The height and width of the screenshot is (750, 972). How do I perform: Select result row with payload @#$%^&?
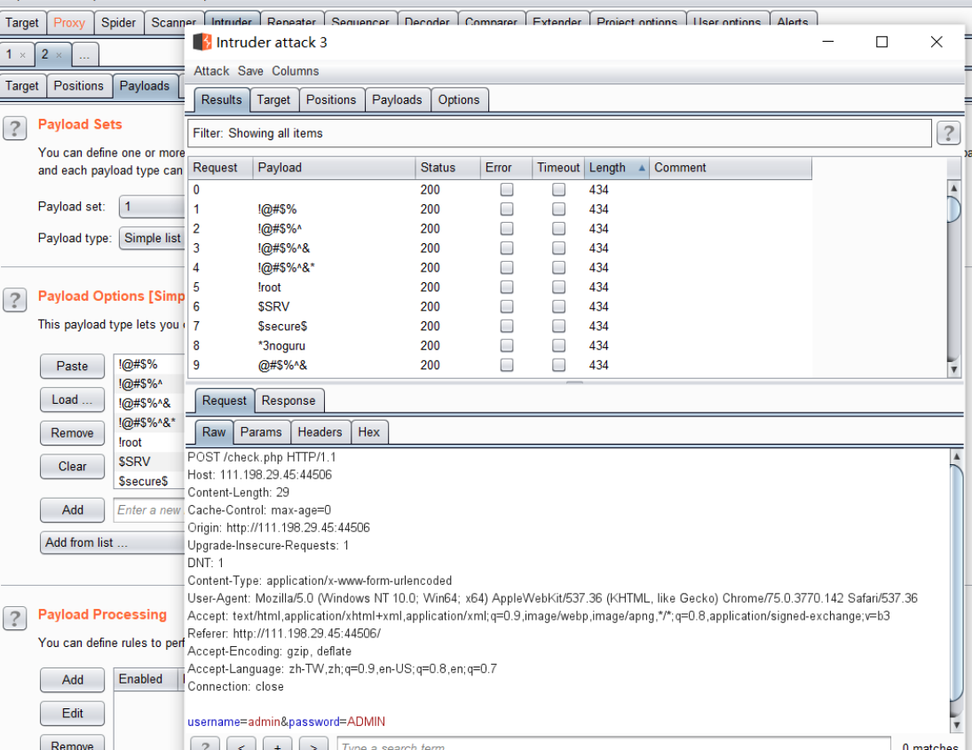pos(500,365)
